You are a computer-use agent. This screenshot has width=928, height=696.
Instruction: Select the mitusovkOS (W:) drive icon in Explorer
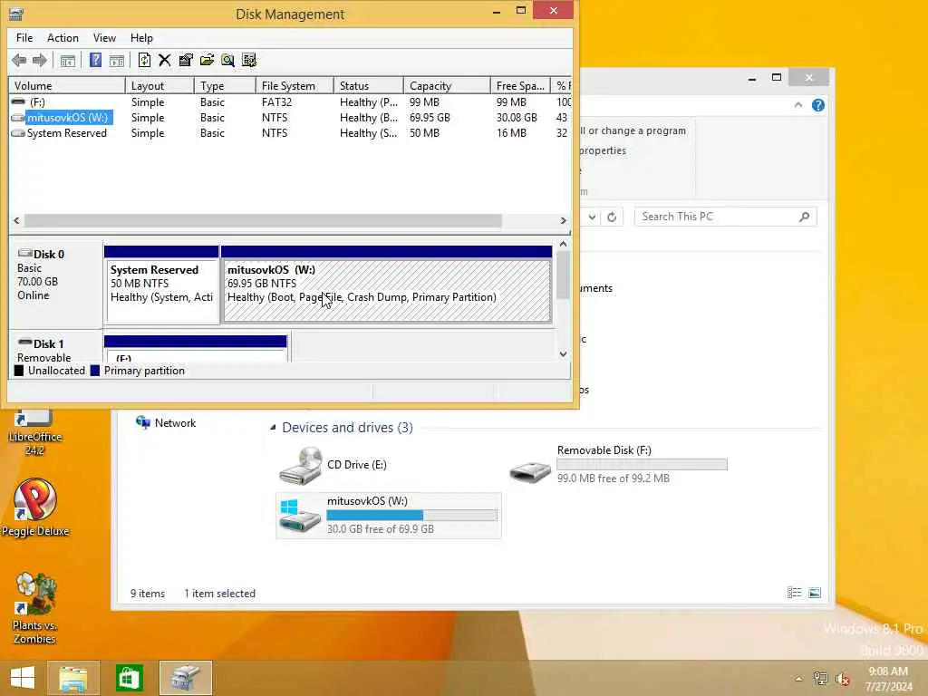tap(300, 516)
